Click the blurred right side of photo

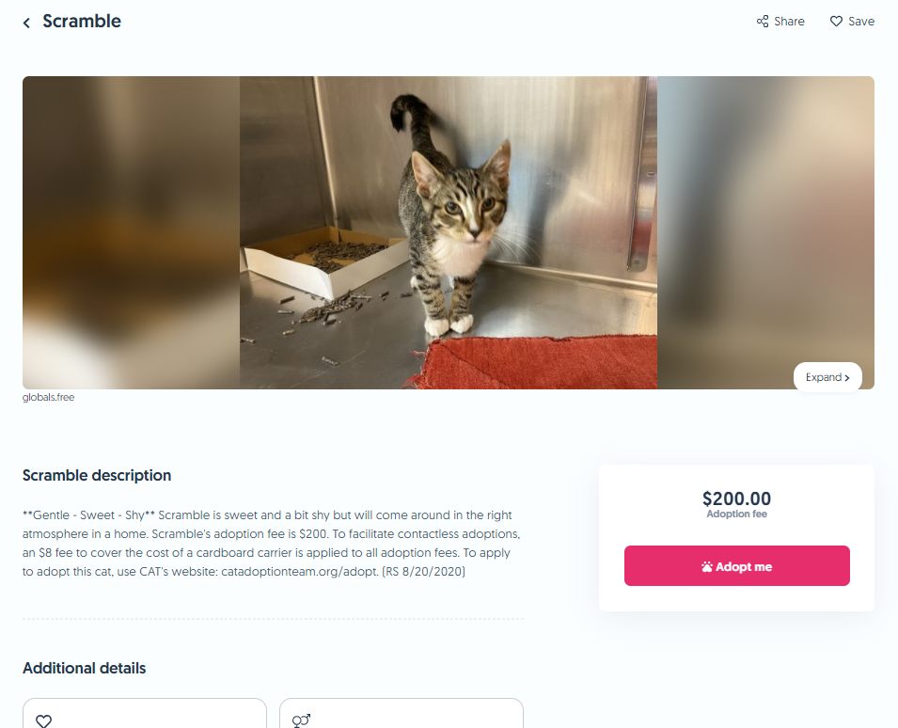[x=765, y=232]
